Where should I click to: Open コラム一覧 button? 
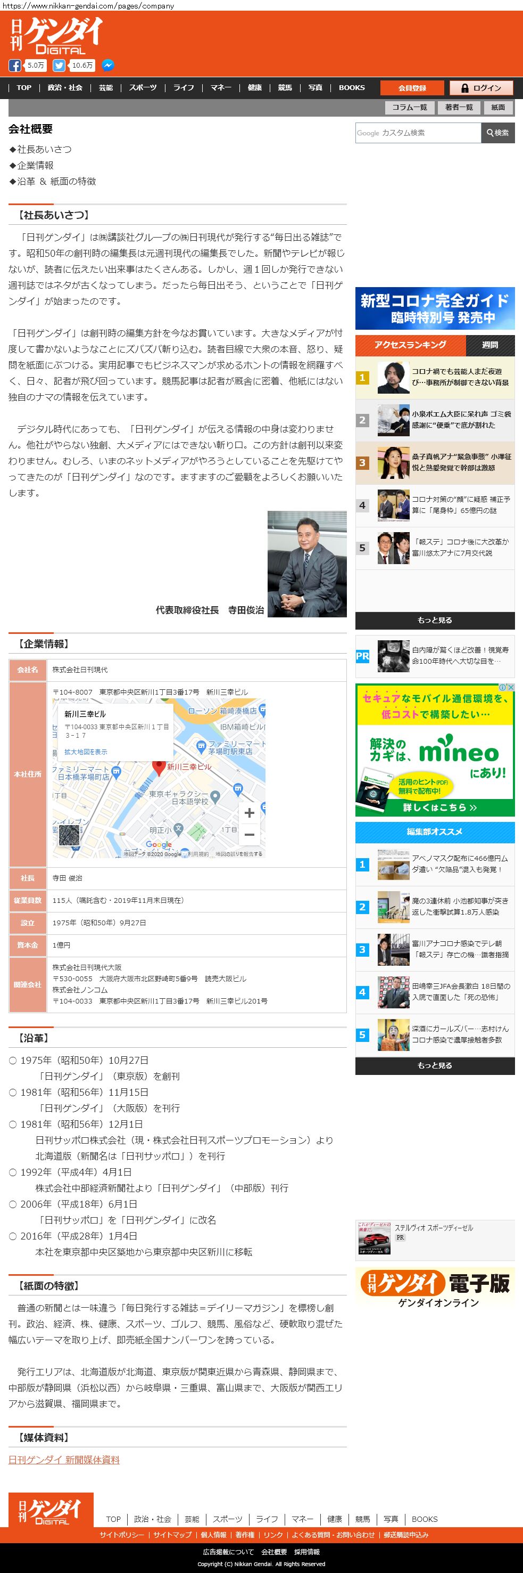coord(410,108)
